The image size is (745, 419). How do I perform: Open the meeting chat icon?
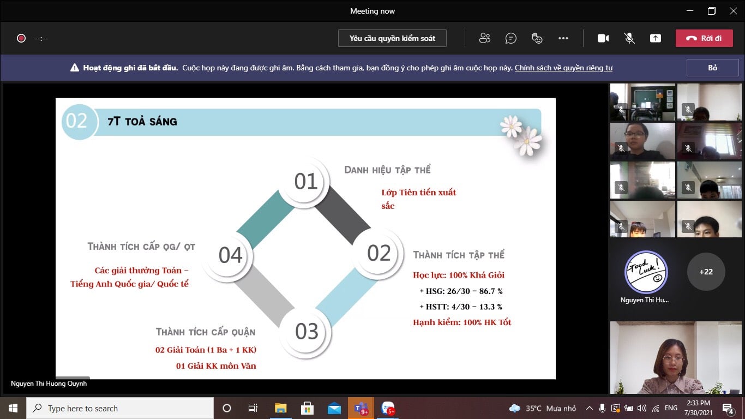(x=511, y=38)
